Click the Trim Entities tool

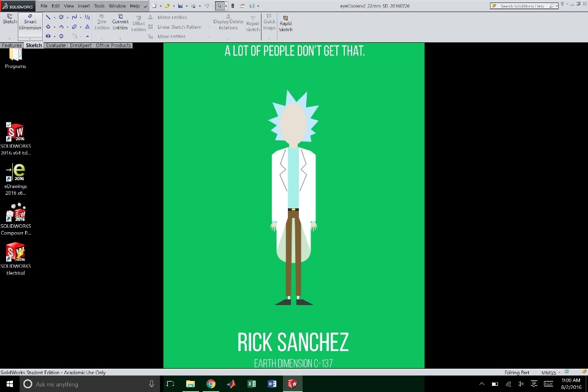coord(102,22)
